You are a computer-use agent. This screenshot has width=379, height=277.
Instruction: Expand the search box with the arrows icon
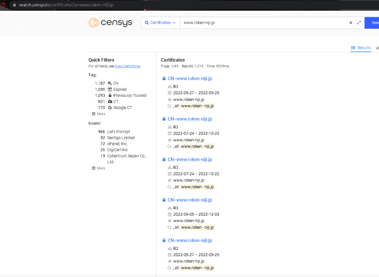coord(359,23)
